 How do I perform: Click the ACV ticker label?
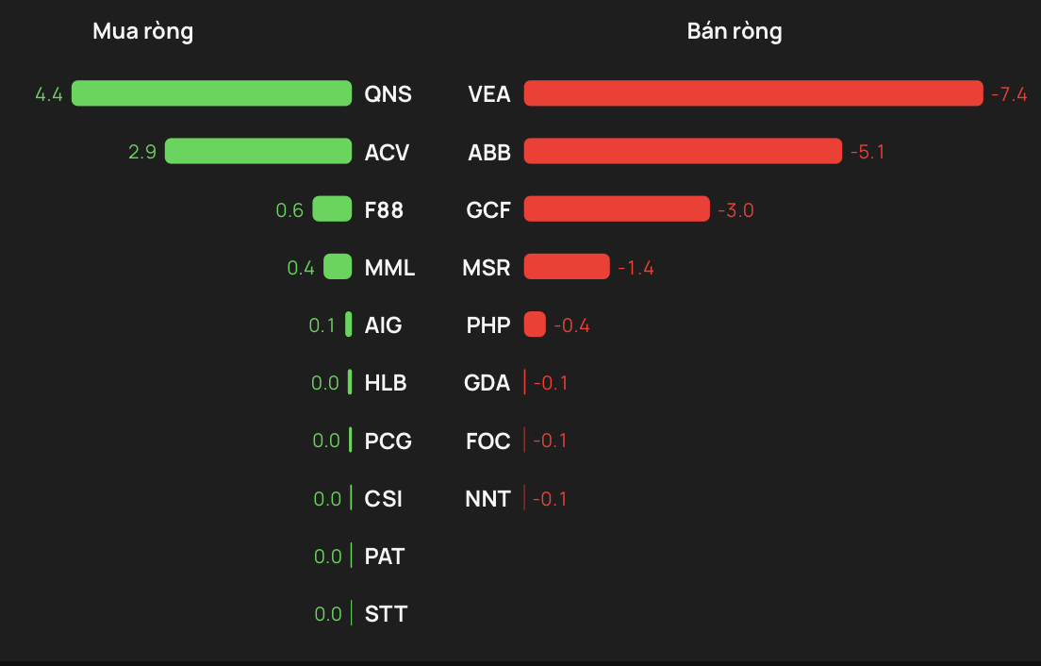click(387, 152)
